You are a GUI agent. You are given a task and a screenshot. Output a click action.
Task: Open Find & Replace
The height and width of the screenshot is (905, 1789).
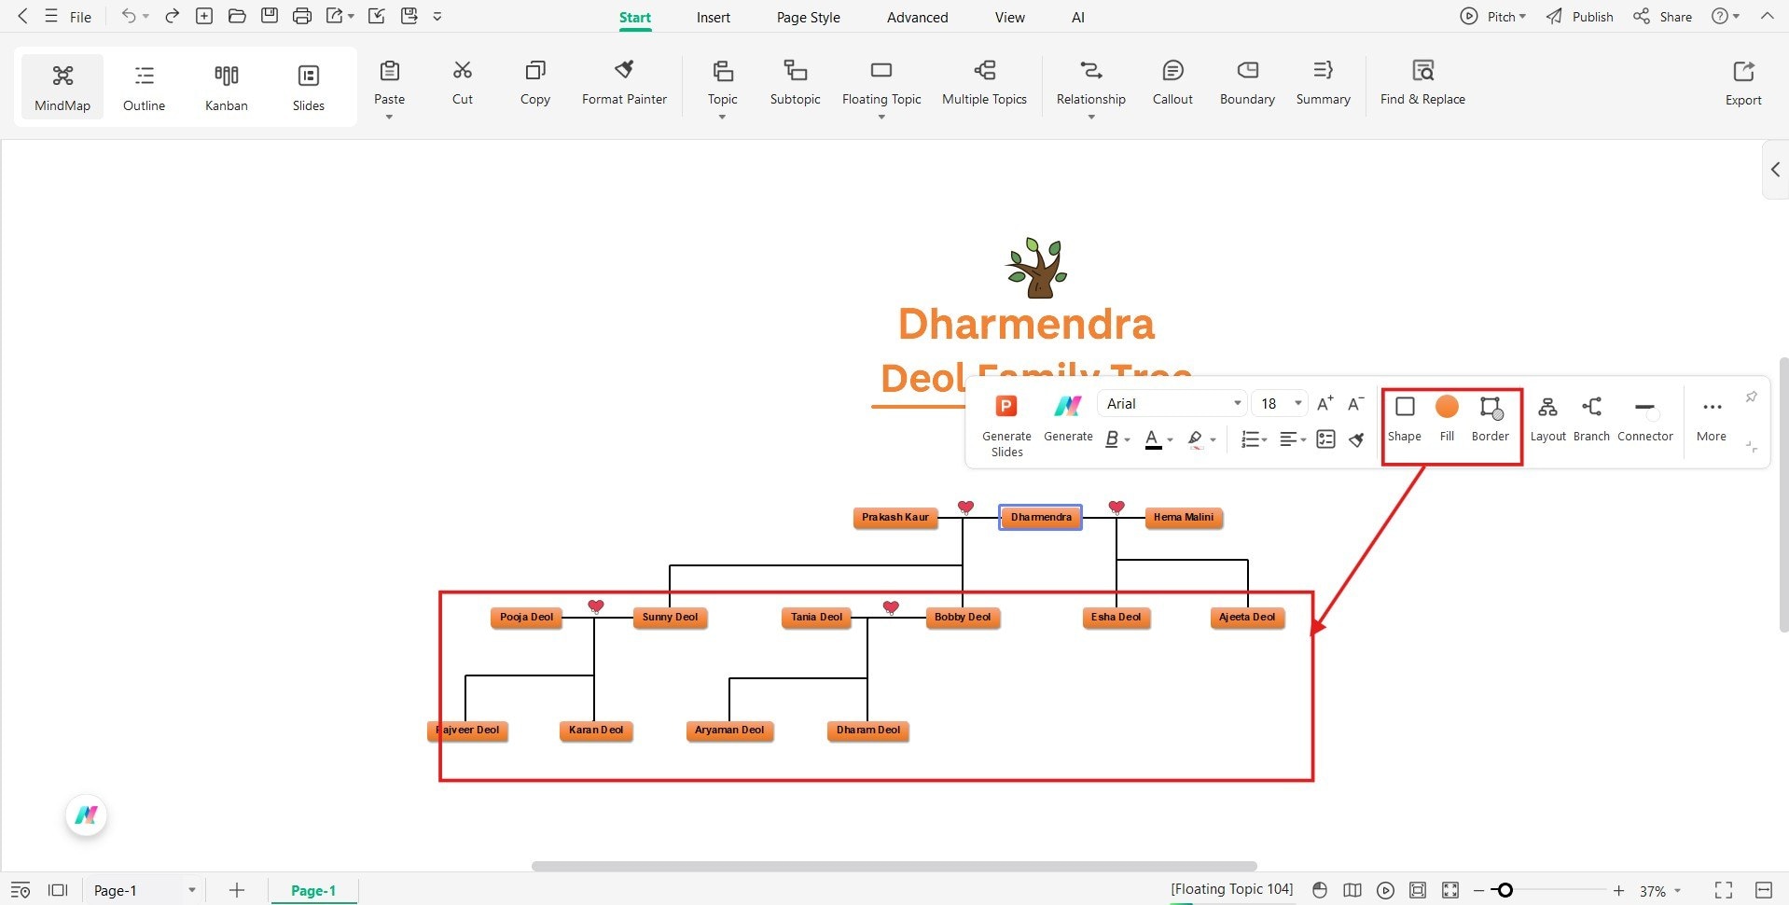click(x=1421, y=82)
